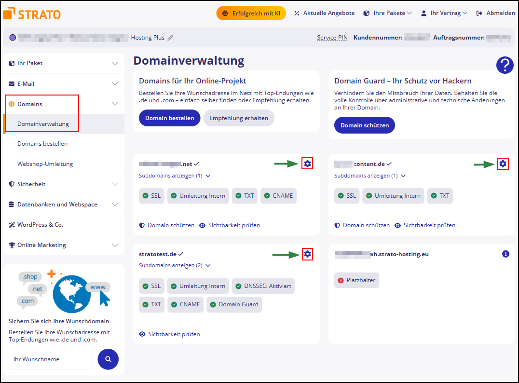
Task: Open settings gear for content.de domain
Action: pos(503,164)
